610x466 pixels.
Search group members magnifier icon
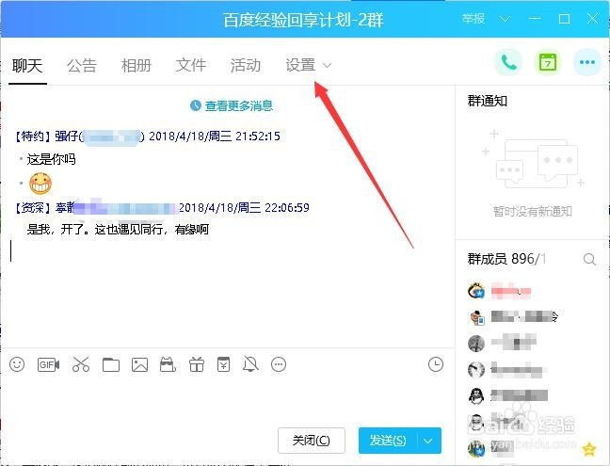click(x=590, y=259)
